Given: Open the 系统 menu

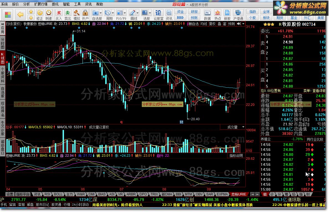Looking at the screenshot, I should (x=4, y=4).
